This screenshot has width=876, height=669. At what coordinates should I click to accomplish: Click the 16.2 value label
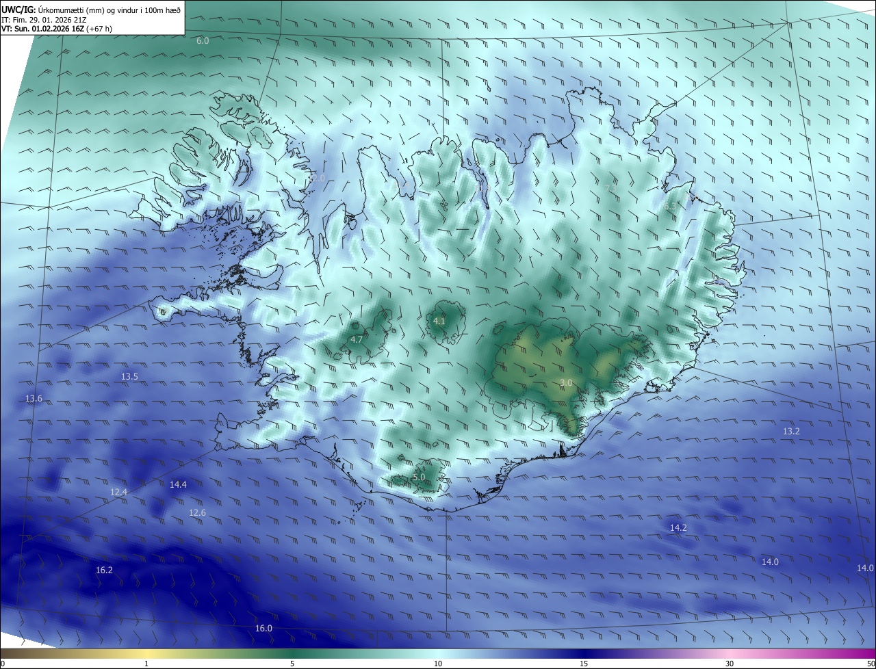(x=104, y=570)
